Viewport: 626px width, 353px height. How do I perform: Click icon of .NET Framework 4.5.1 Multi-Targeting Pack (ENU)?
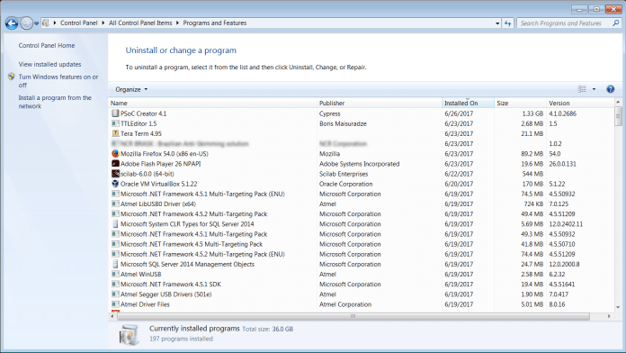click(115, 194)
